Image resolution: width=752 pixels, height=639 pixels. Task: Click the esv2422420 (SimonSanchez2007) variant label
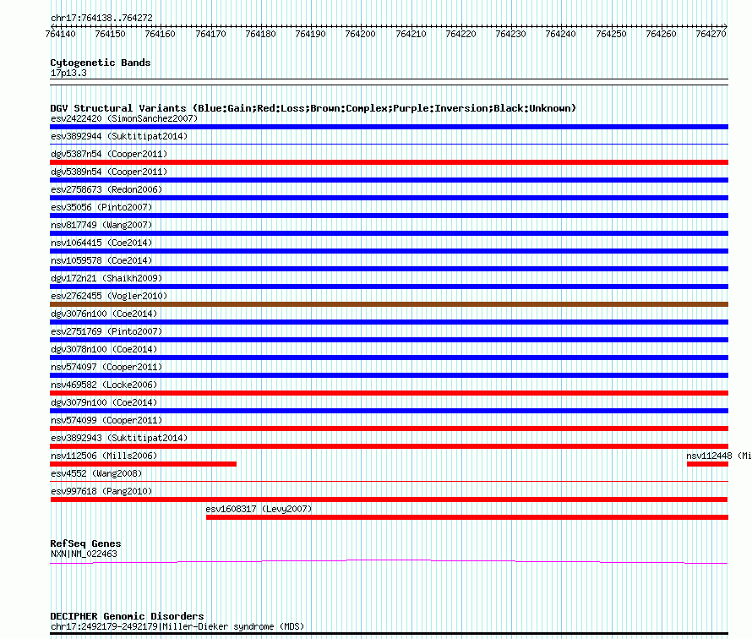124,118
